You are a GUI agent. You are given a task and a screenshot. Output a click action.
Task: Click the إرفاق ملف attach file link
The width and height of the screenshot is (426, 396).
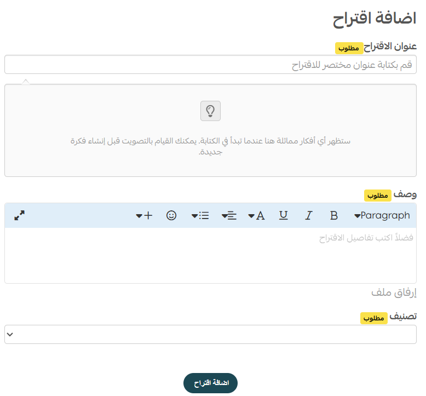point(394,292)
